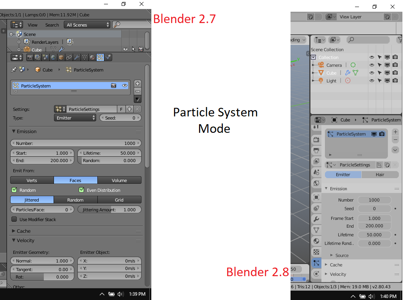Select Verts emit-from option

click(x=32, y=180)
